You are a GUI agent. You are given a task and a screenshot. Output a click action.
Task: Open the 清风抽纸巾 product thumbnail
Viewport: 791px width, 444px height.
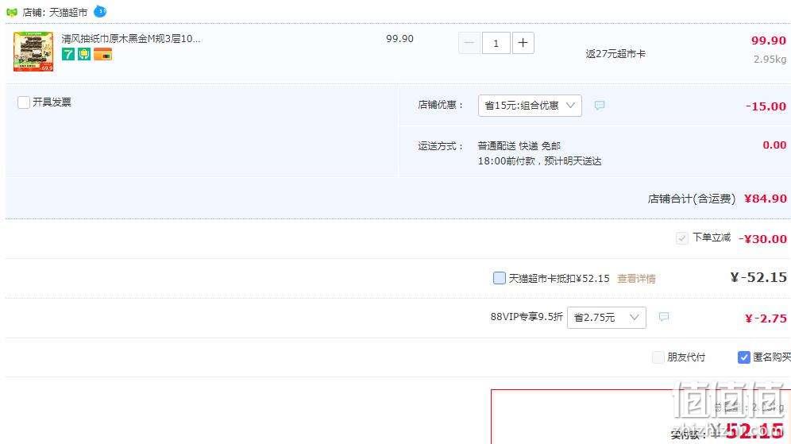pyautogui.click(x=33, y=52)
